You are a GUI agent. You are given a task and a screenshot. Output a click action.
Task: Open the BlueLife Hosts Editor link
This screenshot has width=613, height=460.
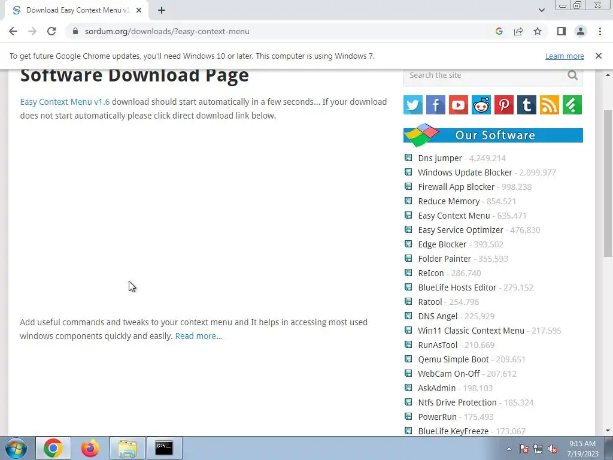pos(457,287)
